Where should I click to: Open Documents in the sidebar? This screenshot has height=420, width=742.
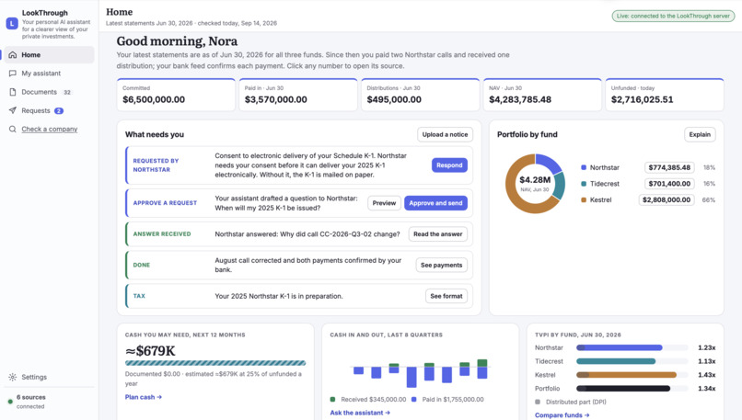[x=49, y=92]
